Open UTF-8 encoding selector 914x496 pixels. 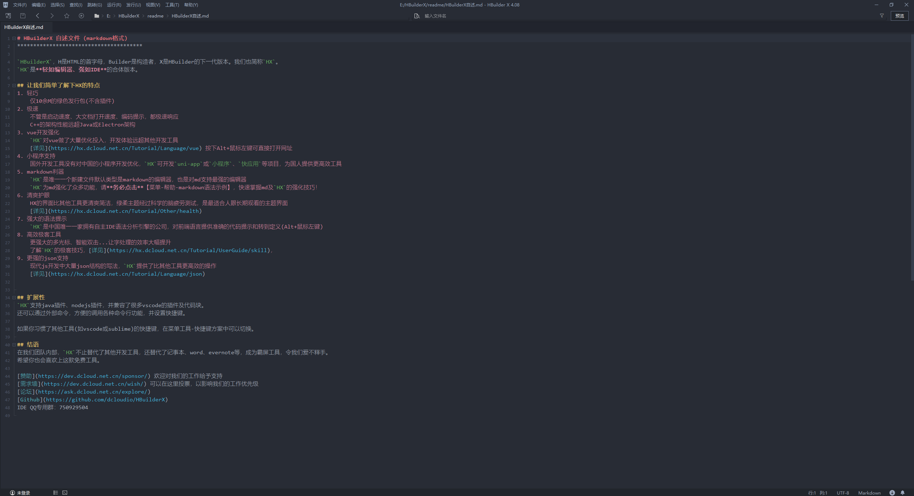pos(843,493)
